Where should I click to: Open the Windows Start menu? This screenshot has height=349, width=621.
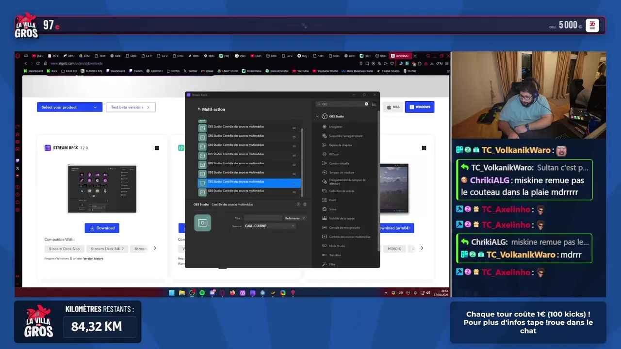[x=172, y=293]
